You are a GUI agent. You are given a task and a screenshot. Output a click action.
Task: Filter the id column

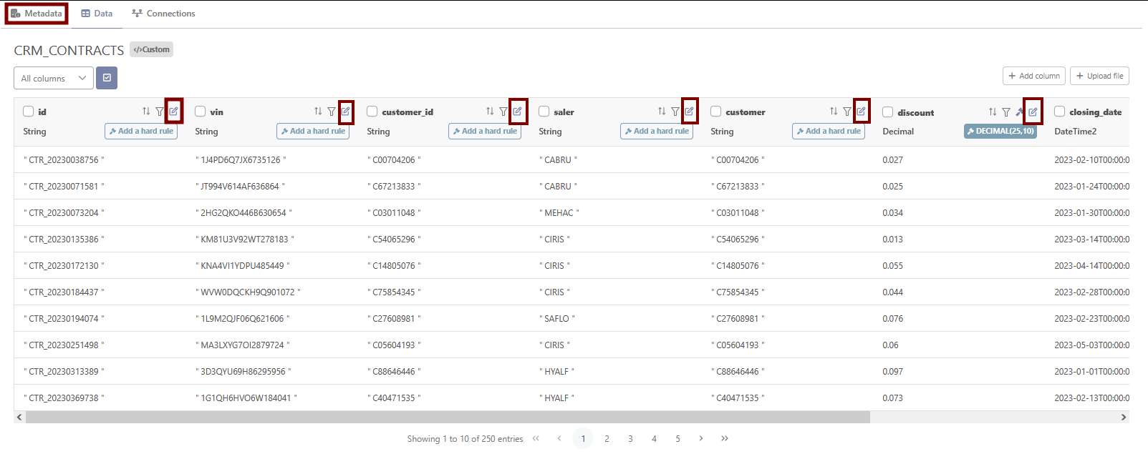pos(160,112)
